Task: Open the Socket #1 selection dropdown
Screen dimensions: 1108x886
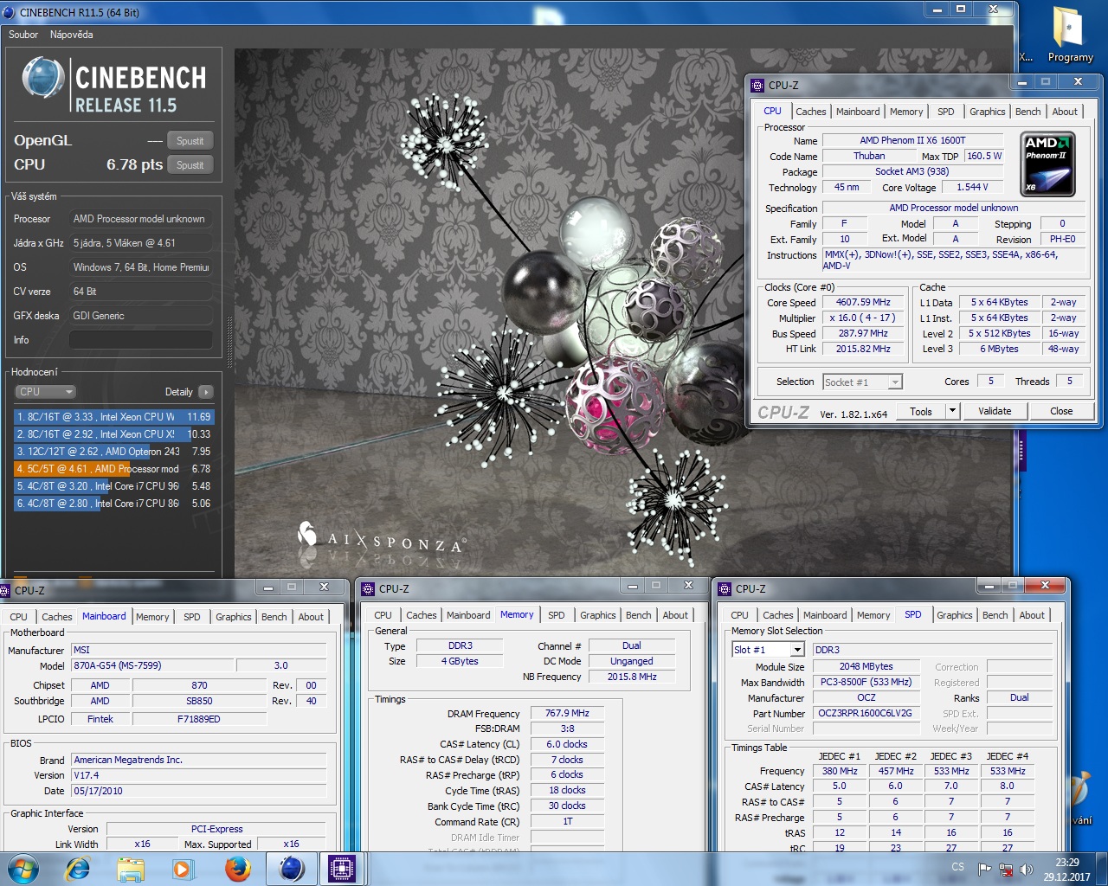Action: click(x=862, y=382)
